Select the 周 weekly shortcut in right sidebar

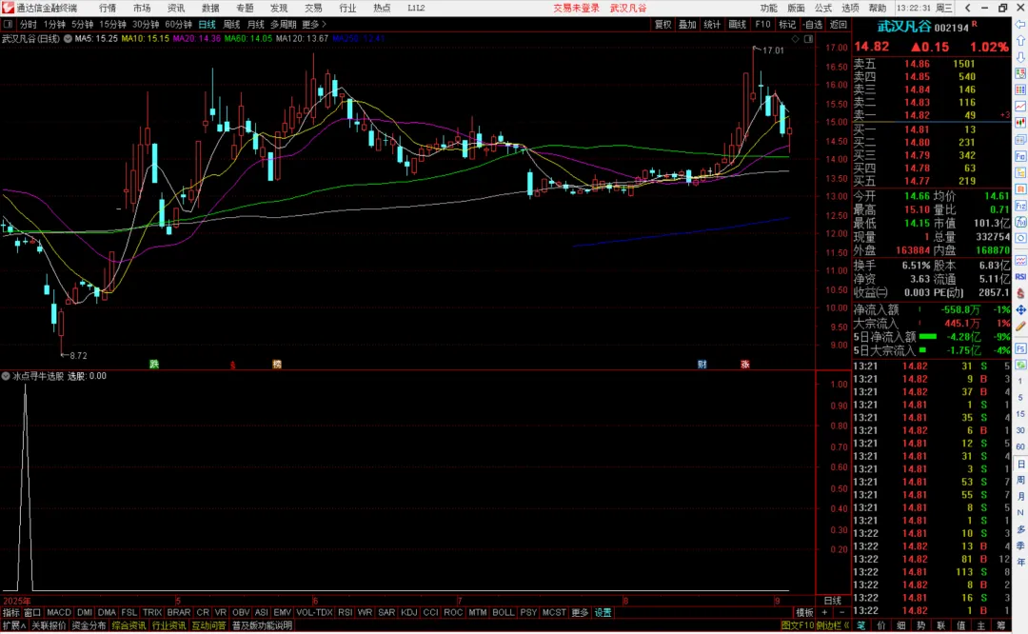[x=1020, y=480]
